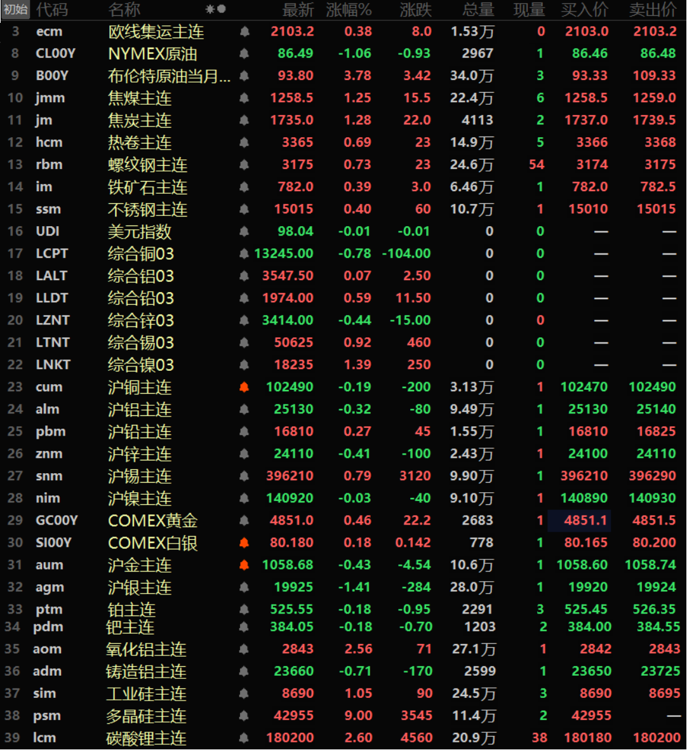687x750 pixels.
Task: Click the alert bell for NYMEX原油
Action: (244, 54)
